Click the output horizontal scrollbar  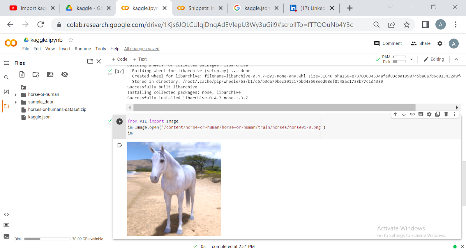pos(274,108)
